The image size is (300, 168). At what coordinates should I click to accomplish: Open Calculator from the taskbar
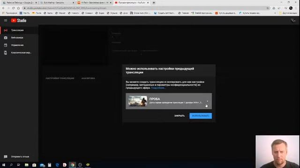(x=49, y=165)
